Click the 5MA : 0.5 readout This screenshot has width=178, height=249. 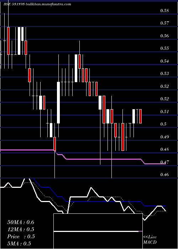(19, 243)
